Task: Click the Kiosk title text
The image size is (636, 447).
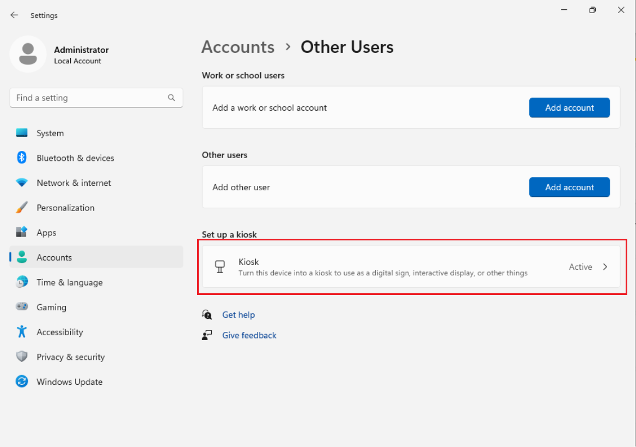Action: 249,262
